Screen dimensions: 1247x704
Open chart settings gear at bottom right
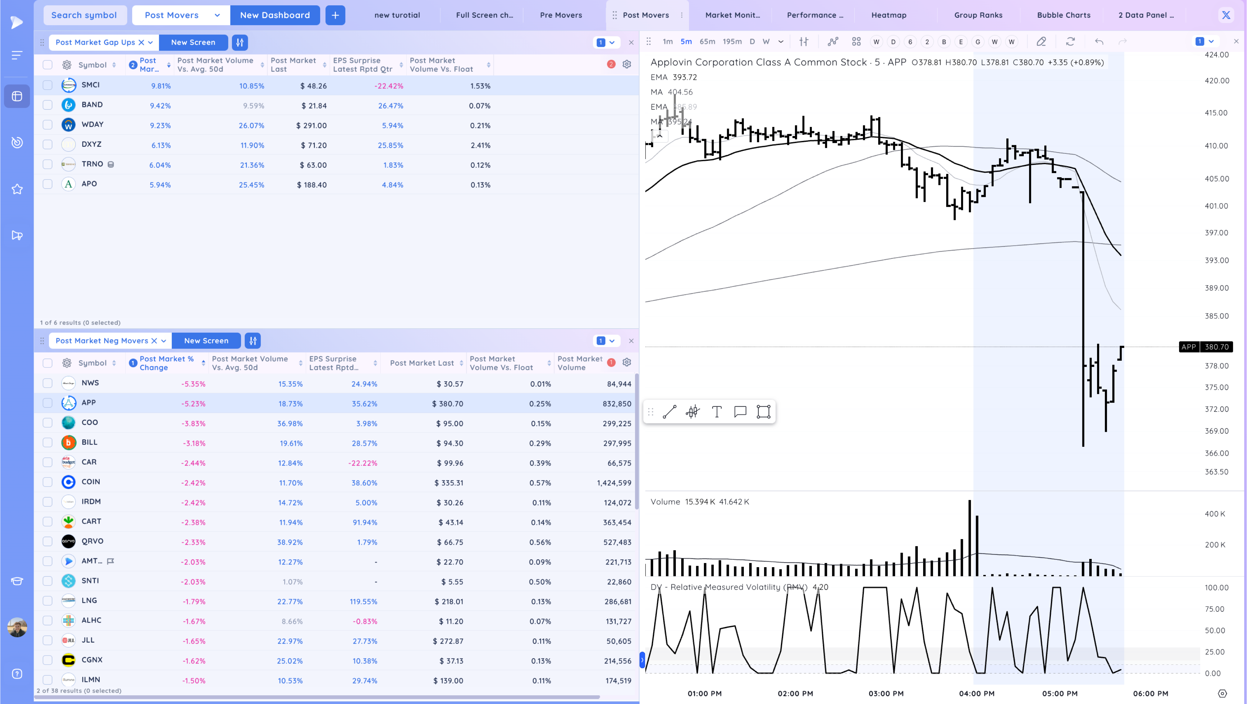[x=1222, y=693]
